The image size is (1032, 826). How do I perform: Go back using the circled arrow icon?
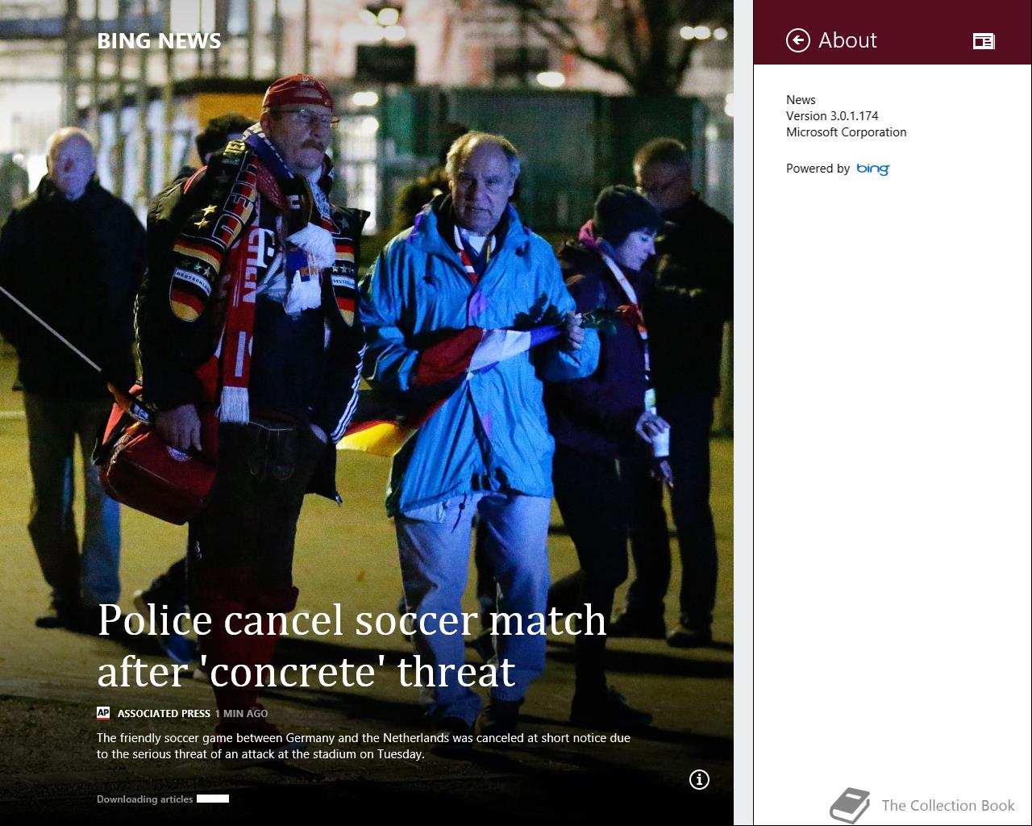click(797, 40)
